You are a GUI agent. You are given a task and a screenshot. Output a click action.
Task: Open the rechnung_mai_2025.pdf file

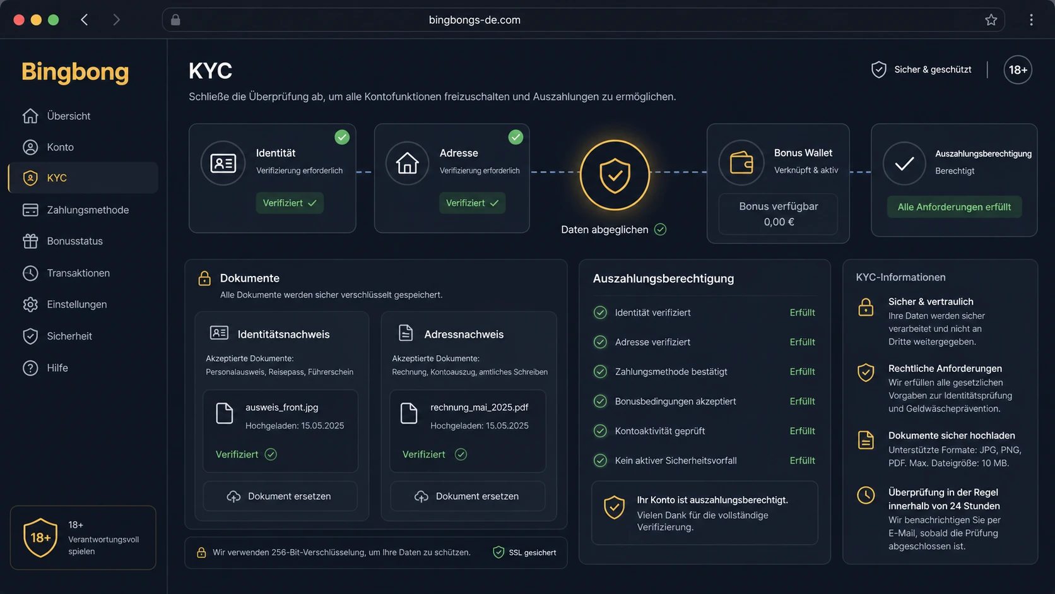tap(468, 431)
